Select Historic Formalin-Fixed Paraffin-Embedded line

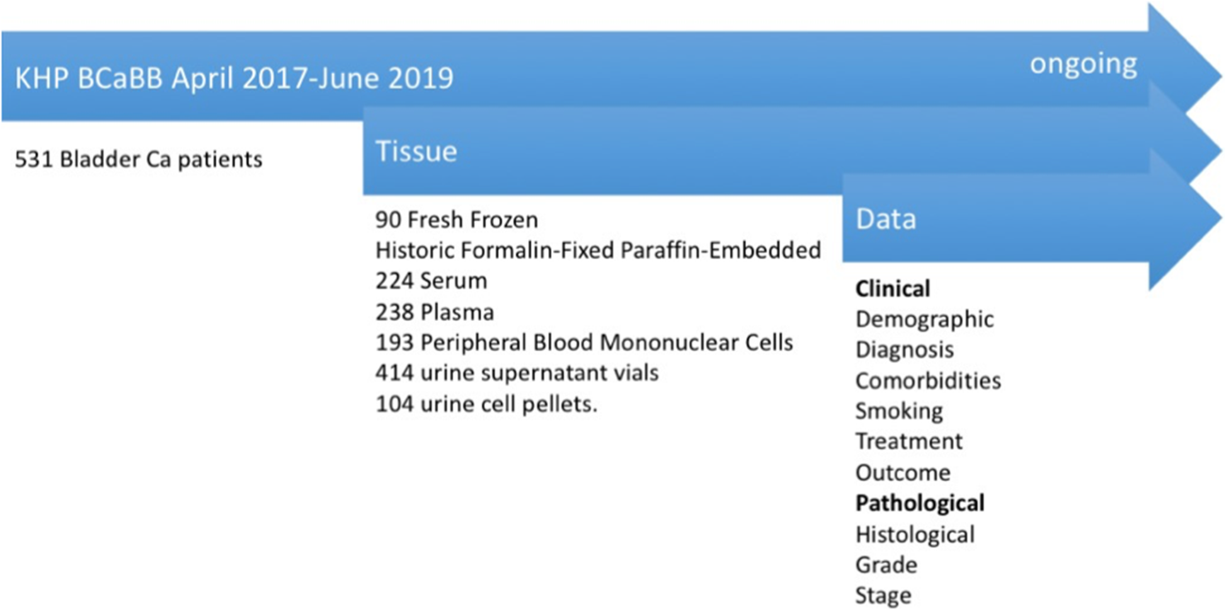[x=598, y=250]
